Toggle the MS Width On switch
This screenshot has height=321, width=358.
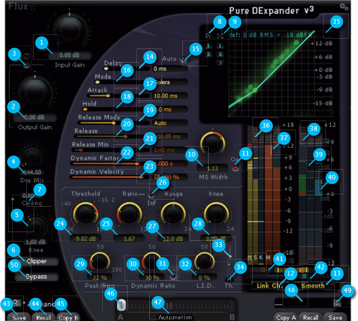point(237,167)
